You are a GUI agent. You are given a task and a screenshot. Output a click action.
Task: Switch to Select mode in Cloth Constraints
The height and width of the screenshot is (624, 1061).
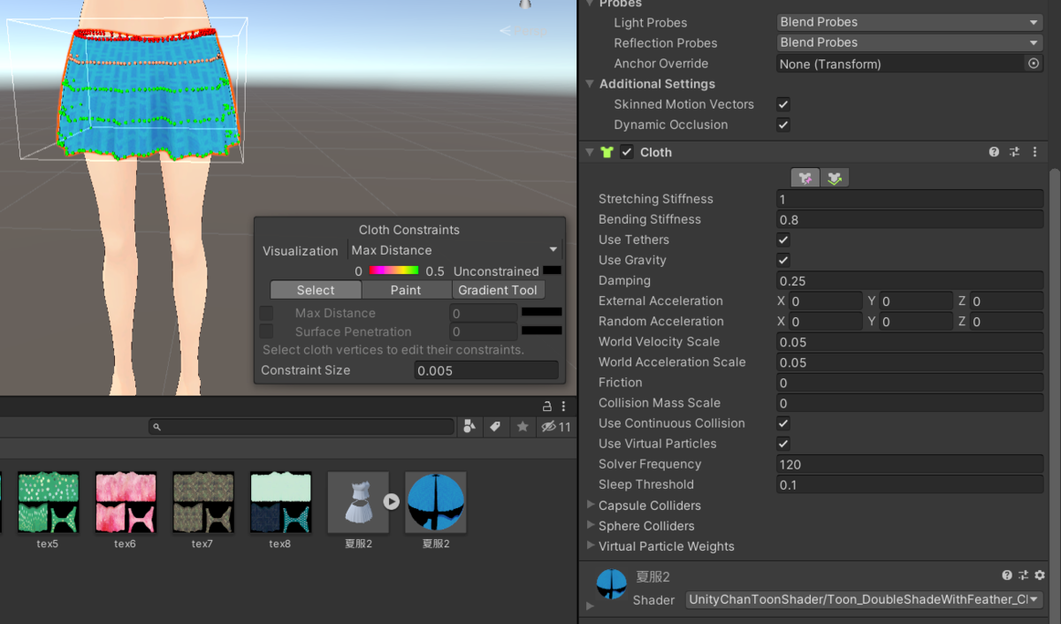[x=316, y=290]
